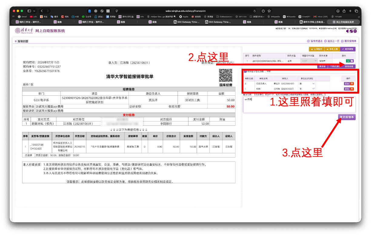Open the notification dropdown for 科协 row
The image size is (377, 235).
tap(307, 89)
